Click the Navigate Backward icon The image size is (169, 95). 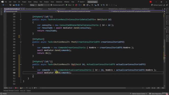pyautogui.click(x=3, y=5)
